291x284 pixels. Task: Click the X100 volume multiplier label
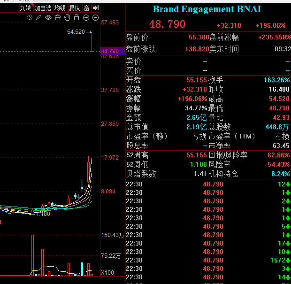tap(107, 272)
